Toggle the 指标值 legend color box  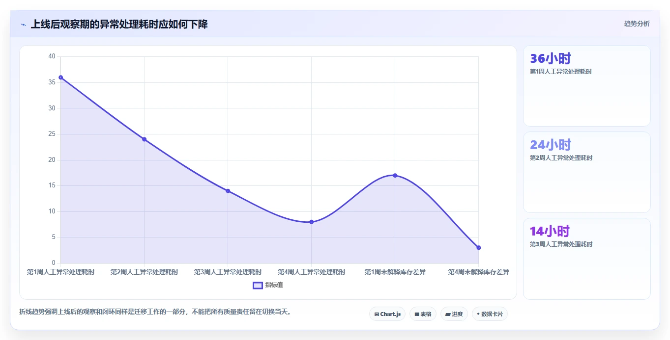click(x=258, y=285)
